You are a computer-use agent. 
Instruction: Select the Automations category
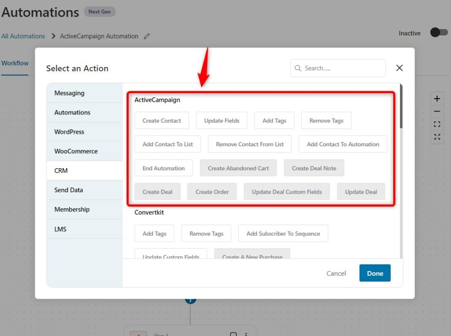pyautogui.click(x=85, y=112)
